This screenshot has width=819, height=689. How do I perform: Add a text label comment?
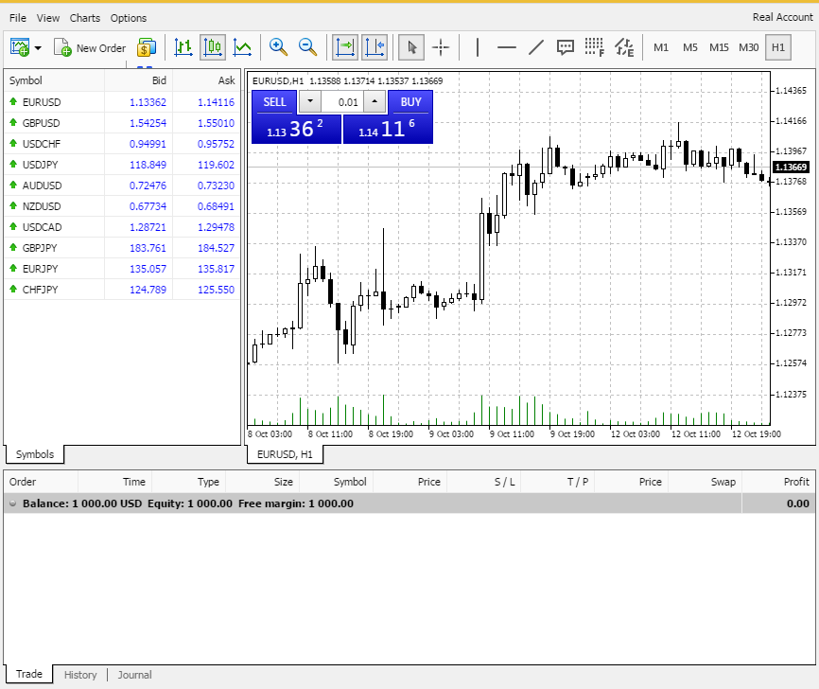coord(566,47)
